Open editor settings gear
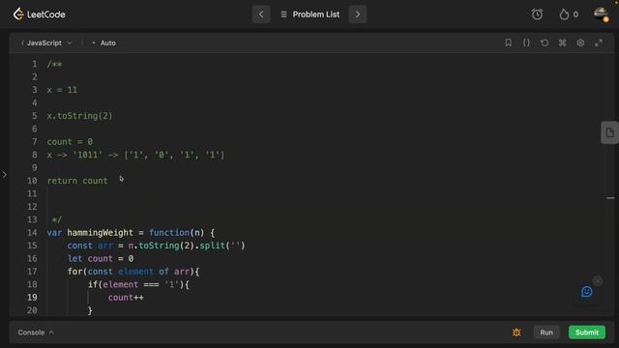 pyautogui.click(x=580, y=43)
